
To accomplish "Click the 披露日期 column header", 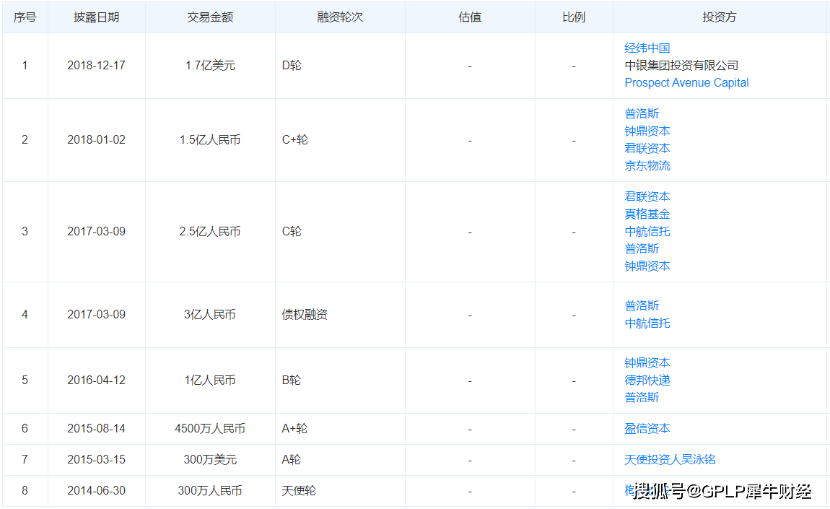I will pyautogui.click(x=96, y=17).
